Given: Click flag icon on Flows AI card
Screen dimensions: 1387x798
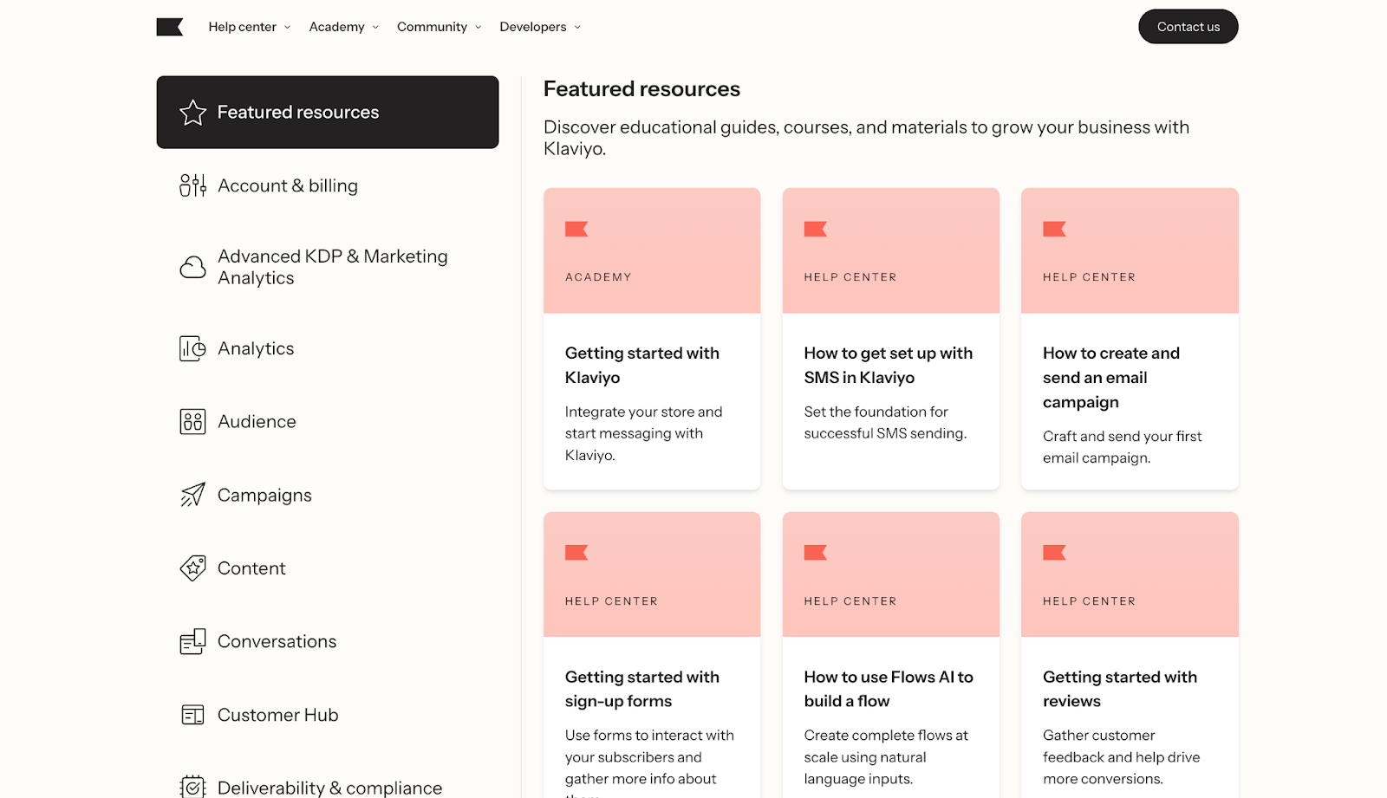Looking at the screenshot, I should pos(816,553).
